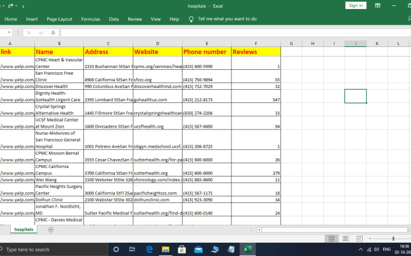Select the 'gohealthuc.com' website cell

click(158, 96)
